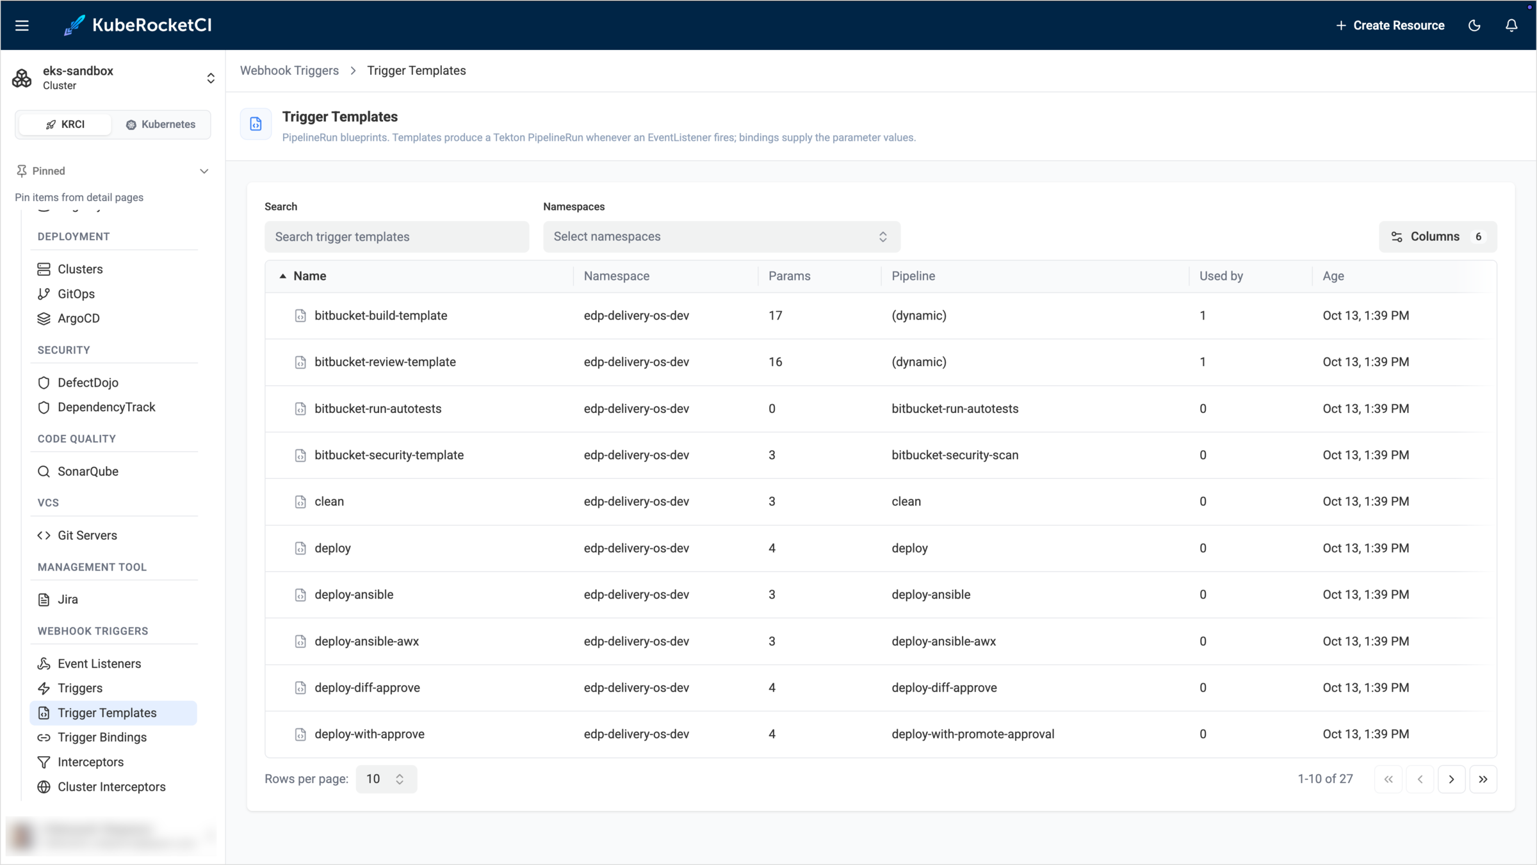Select the deploy-ansible-awx template name
The height and width of the screenshot is (865, 1537).
366,642
